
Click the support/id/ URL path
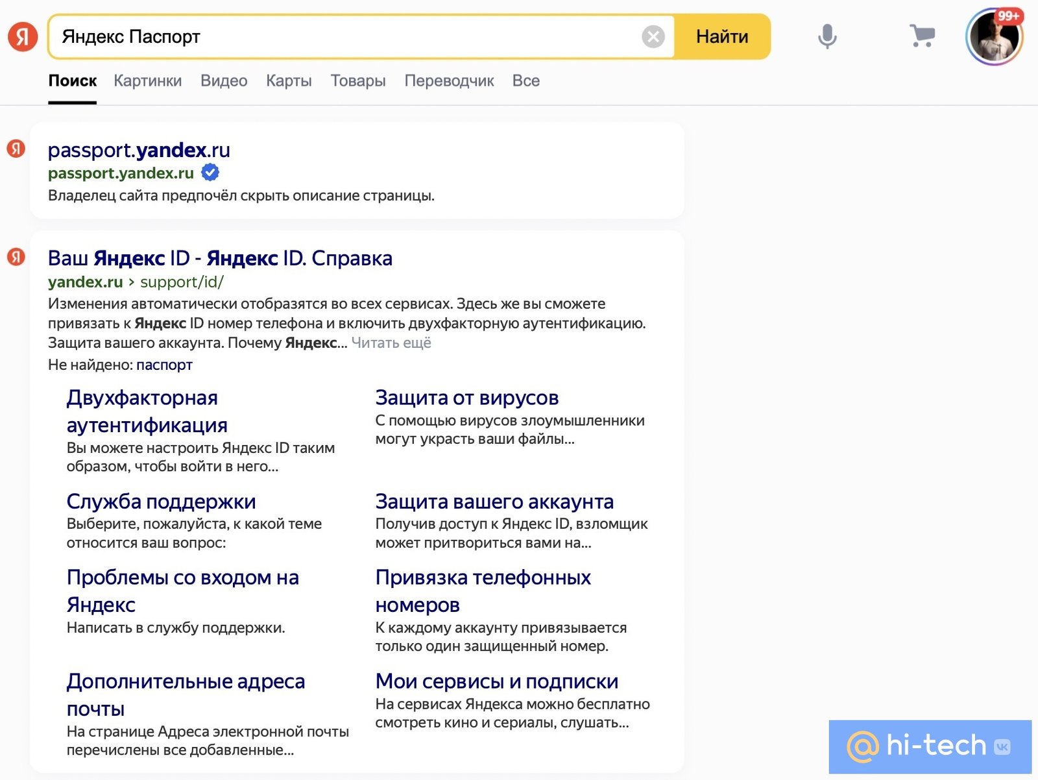(182, 282)
